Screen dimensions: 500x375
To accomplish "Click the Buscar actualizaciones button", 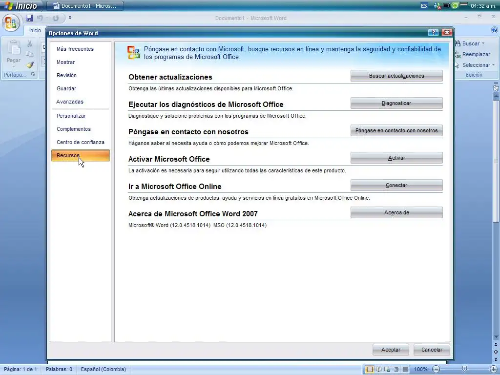I will 396,76.
